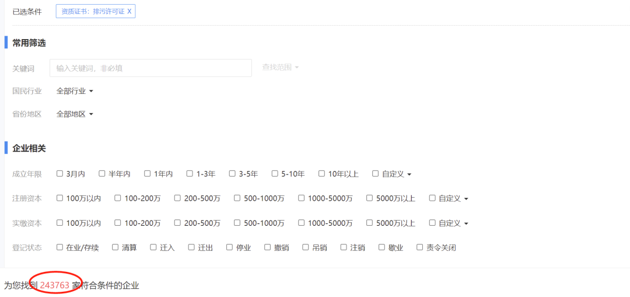Click the 关键词 keyword input field

pos(150,68)
